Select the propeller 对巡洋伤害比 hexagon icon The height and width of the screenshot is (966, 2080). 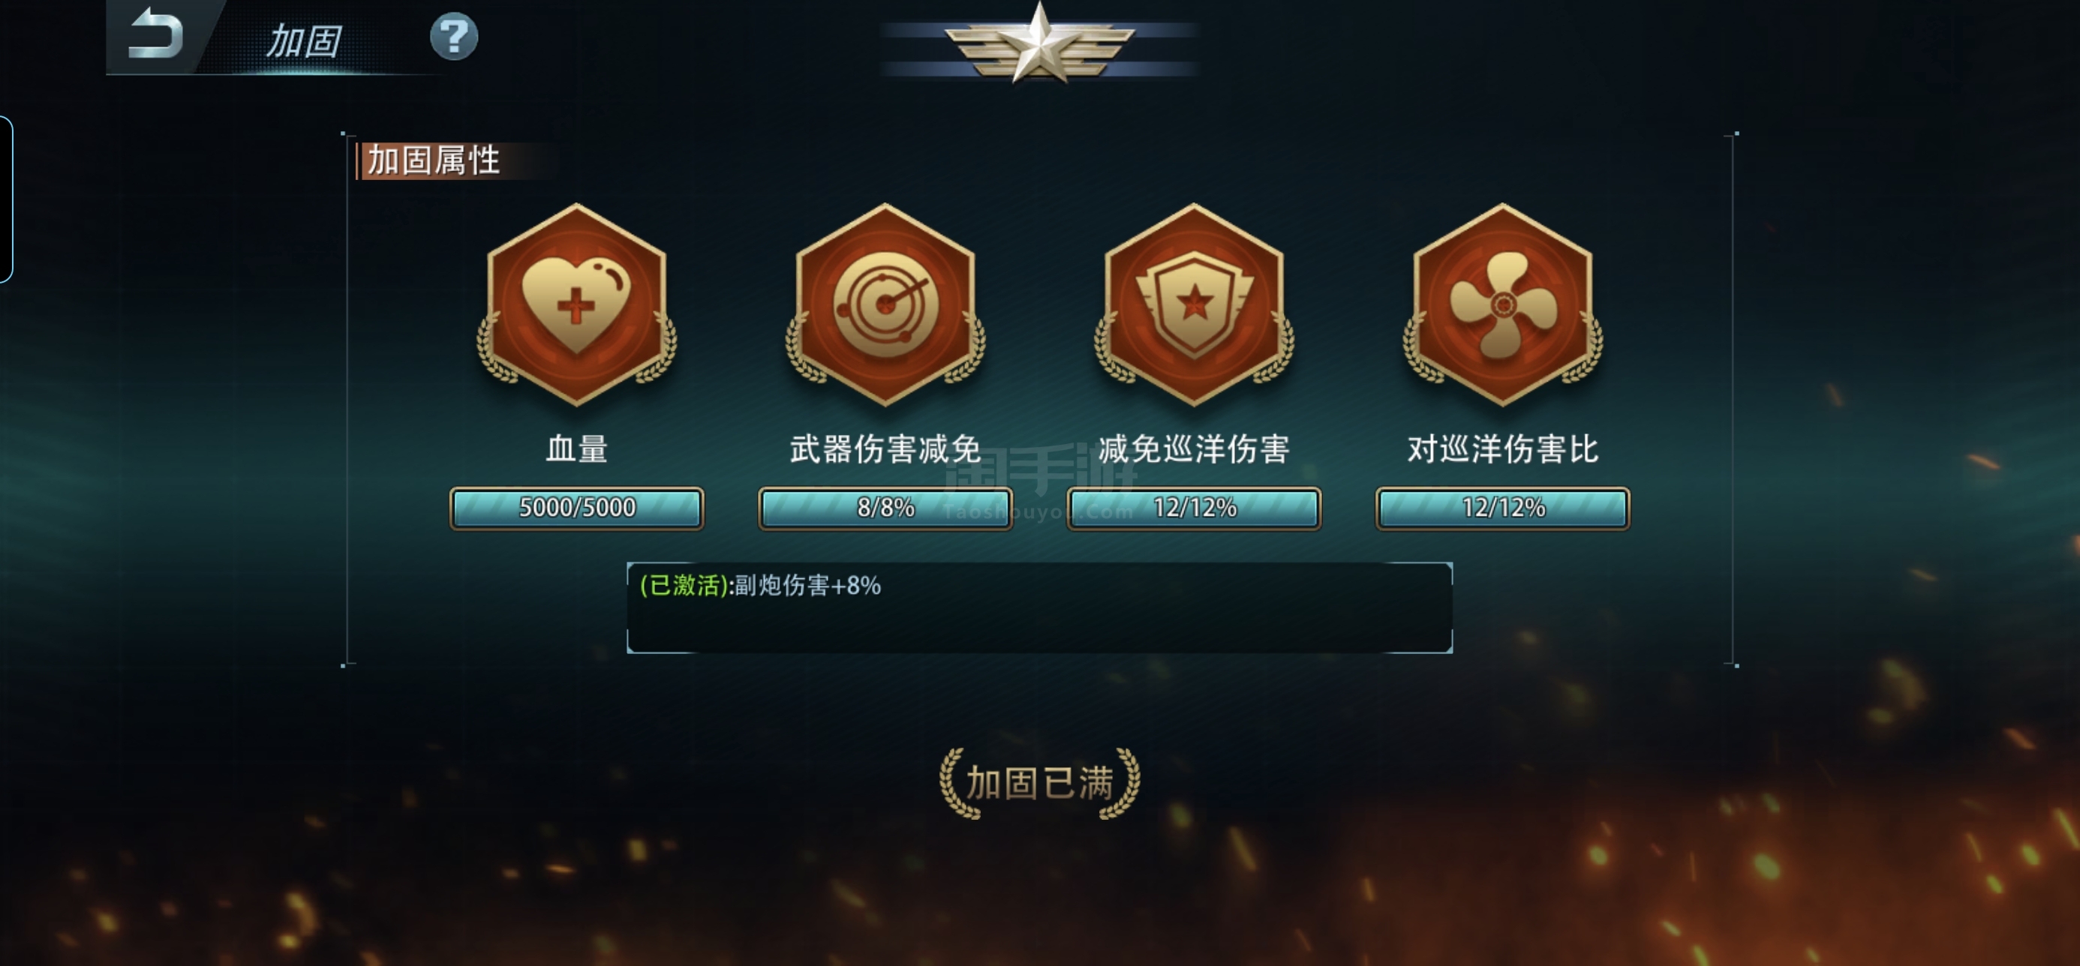(1503, 304)
